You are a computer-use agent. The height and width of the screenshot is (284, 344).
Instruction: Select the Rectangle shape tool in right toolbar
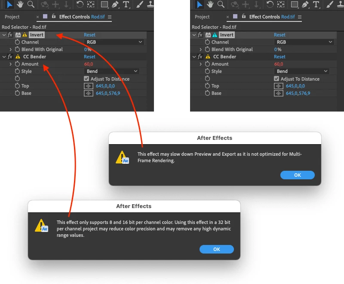pos(294,4)
